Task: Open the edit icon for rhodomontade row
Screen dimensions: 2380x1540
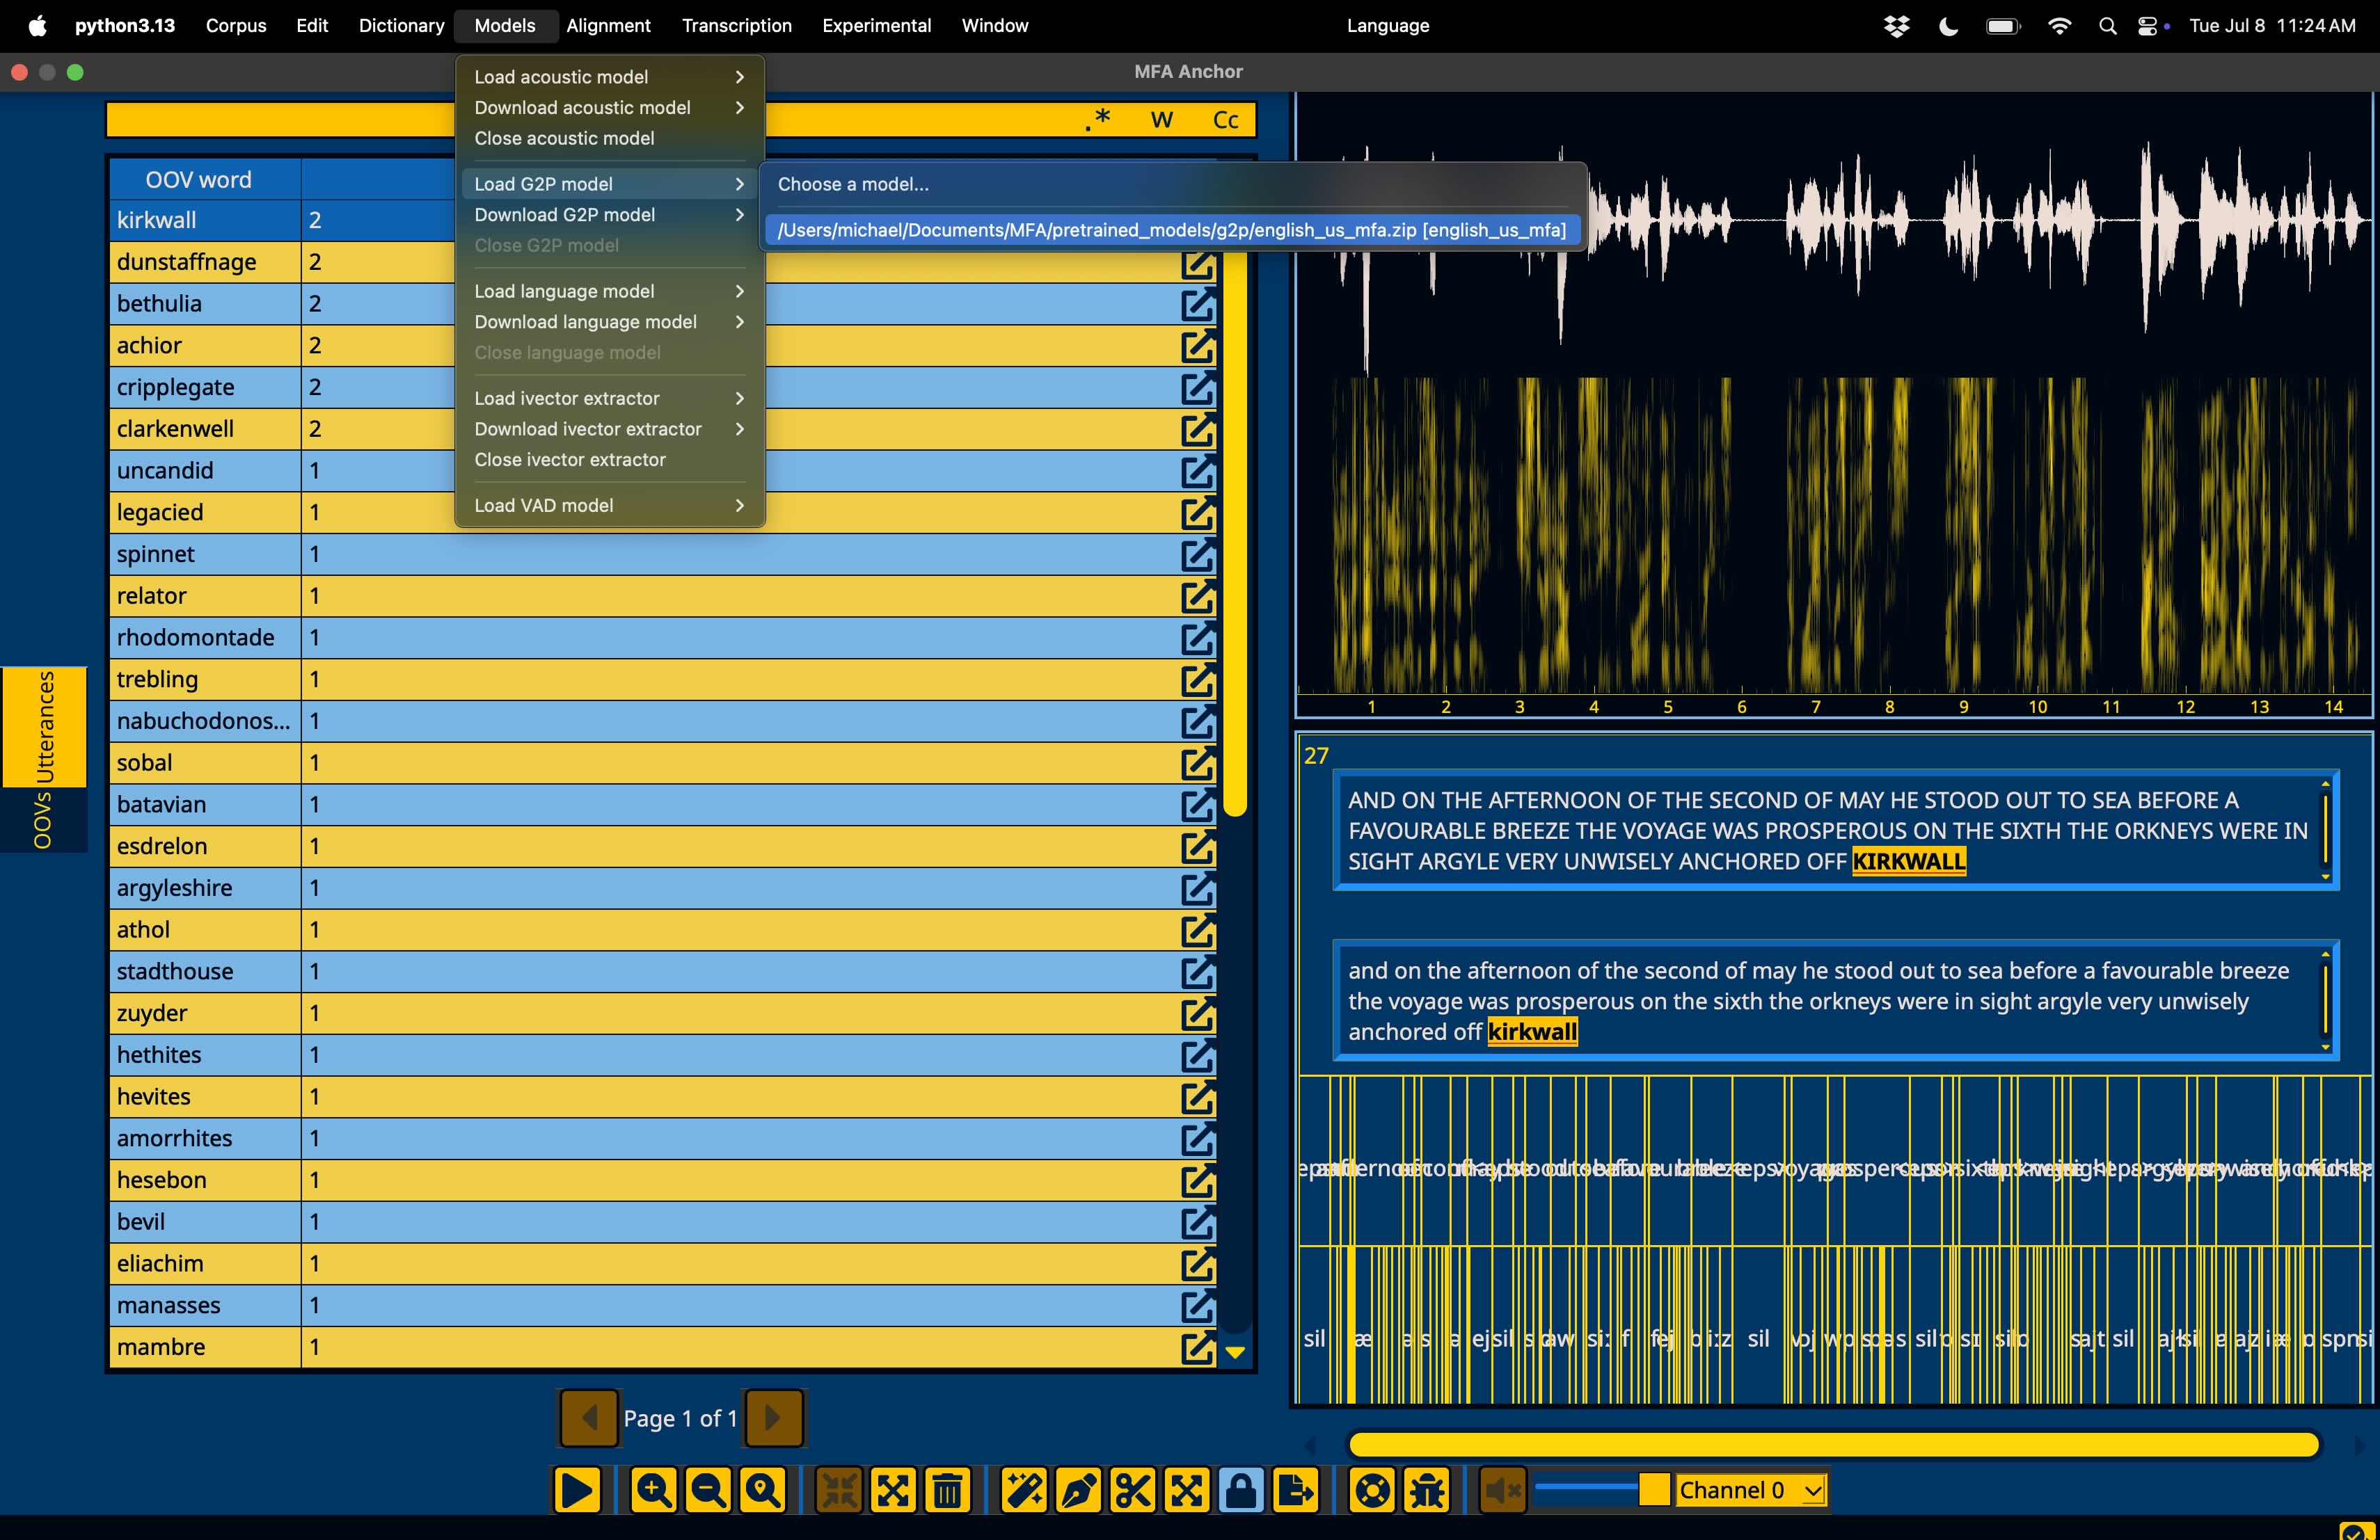Action: click(x=1197, y=638)
